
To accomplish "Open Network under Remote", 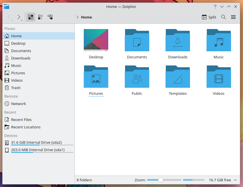I will coord(38,104).
